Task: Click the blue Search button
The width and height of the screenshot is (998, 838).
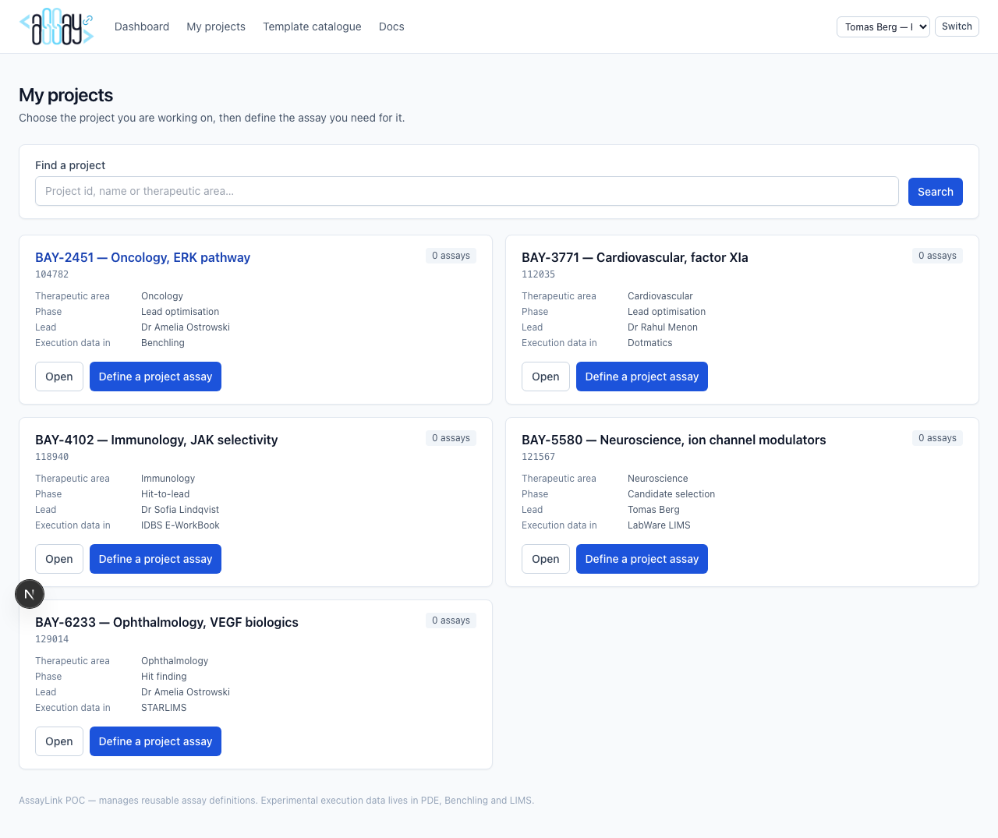Action: pyautogui.click(x=935, y=192)
